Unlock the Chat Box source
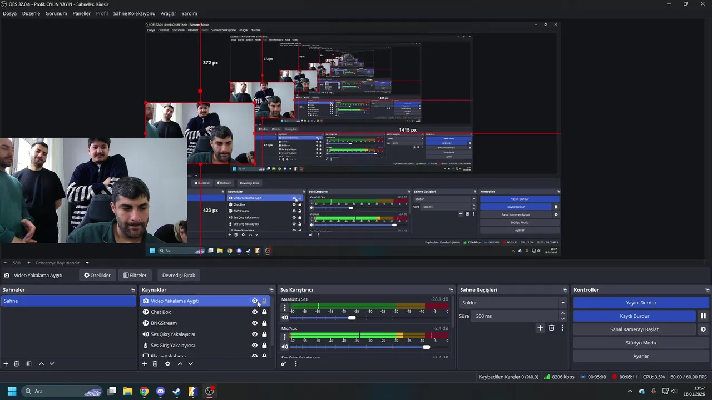The width and height of the screenshot is (712, 400). coord(264,312)
